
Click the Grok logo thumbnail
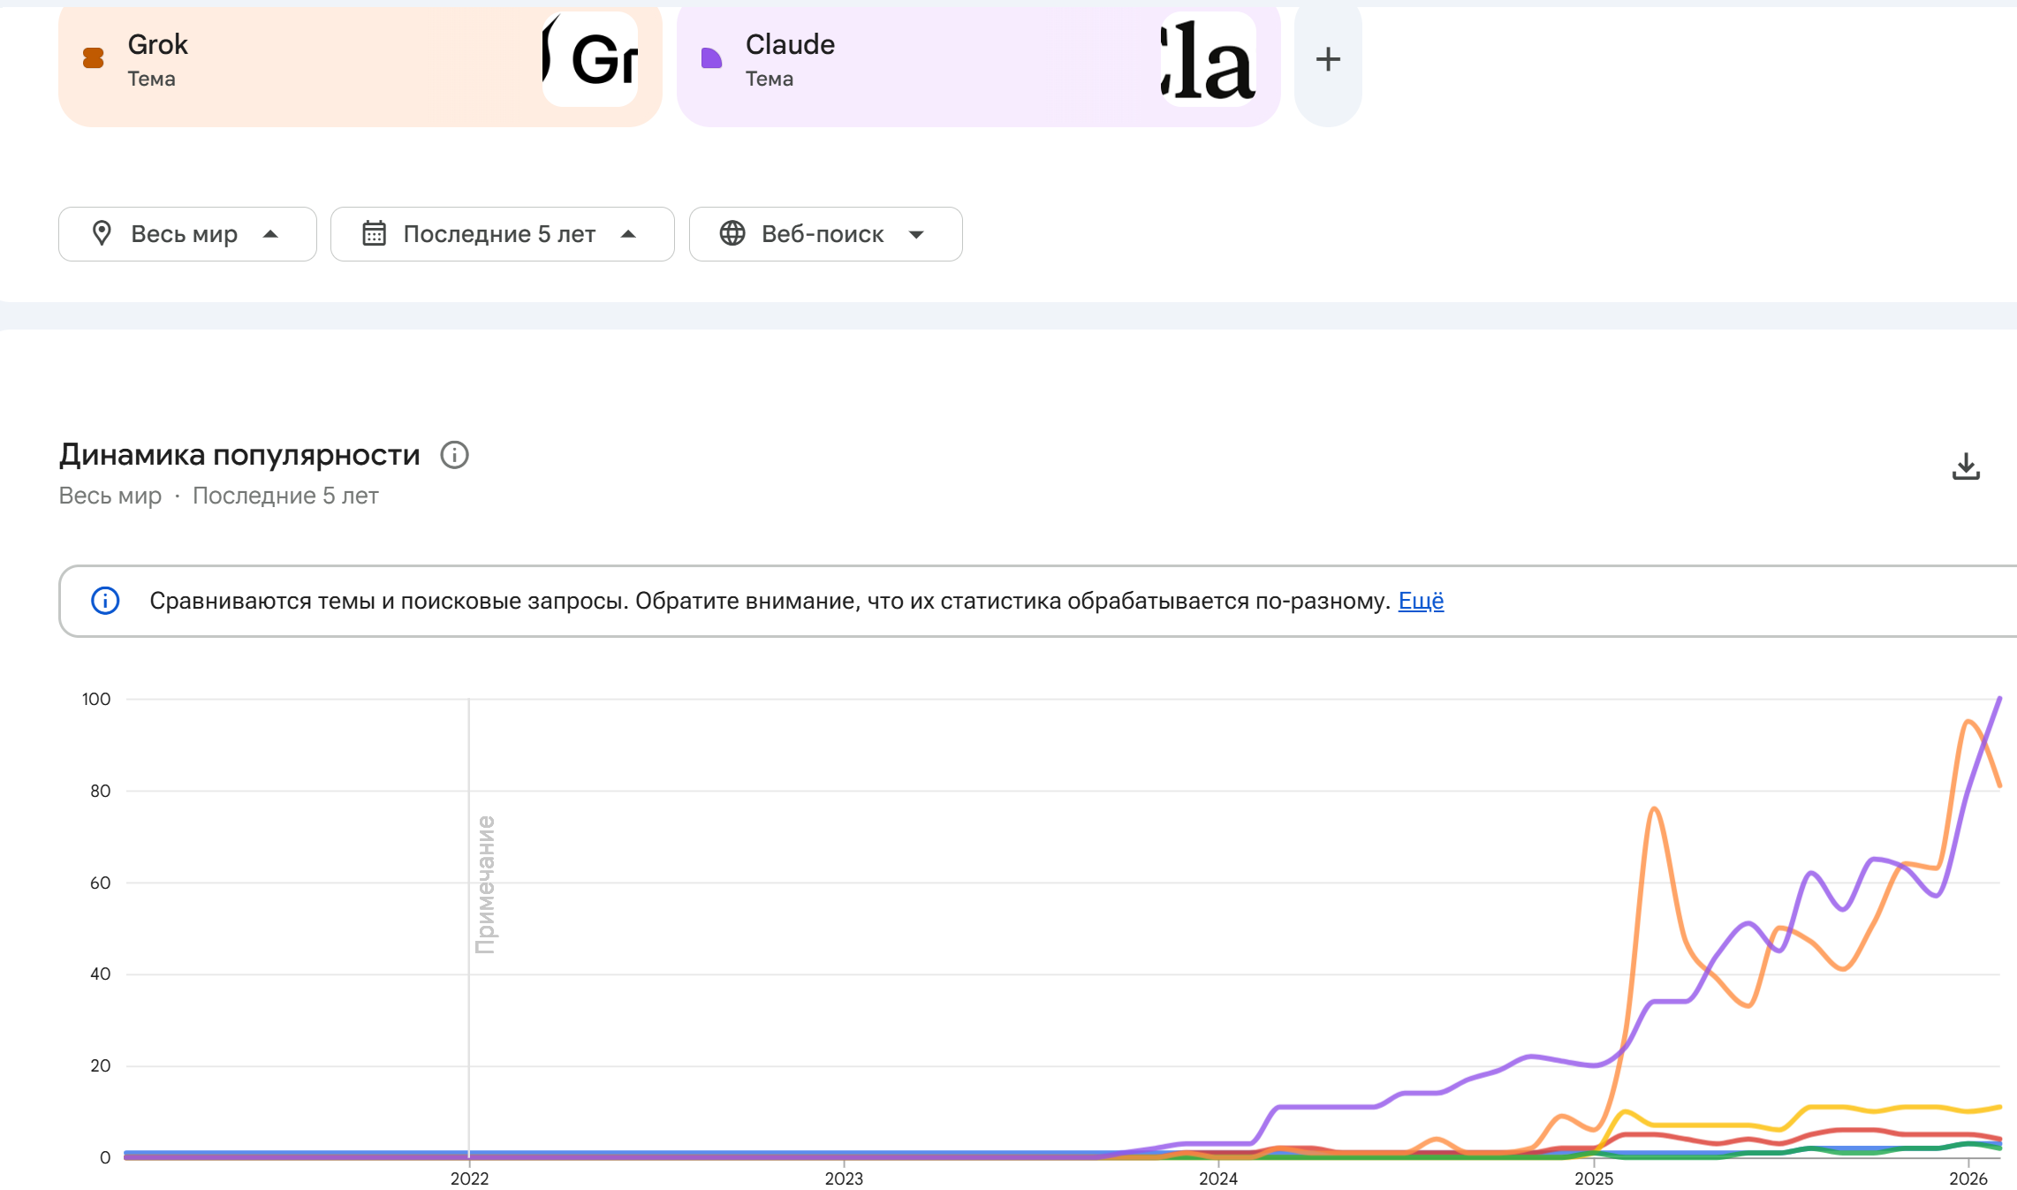click(x=590, y=60)
